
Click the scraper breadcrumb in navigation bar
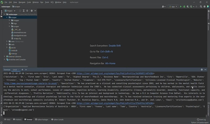[16, 6]
